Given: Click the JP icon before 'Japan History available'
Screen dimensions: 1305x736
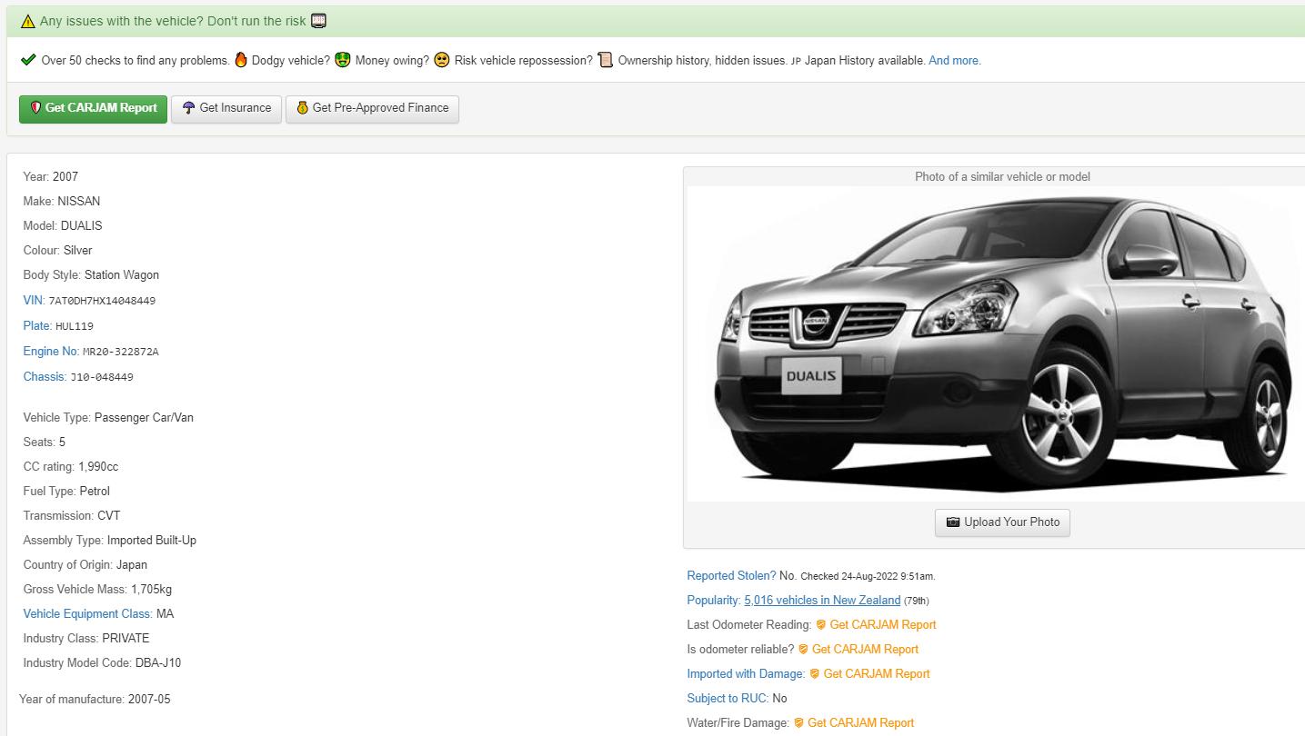Looking at the screenshot, I should point(796,61).
